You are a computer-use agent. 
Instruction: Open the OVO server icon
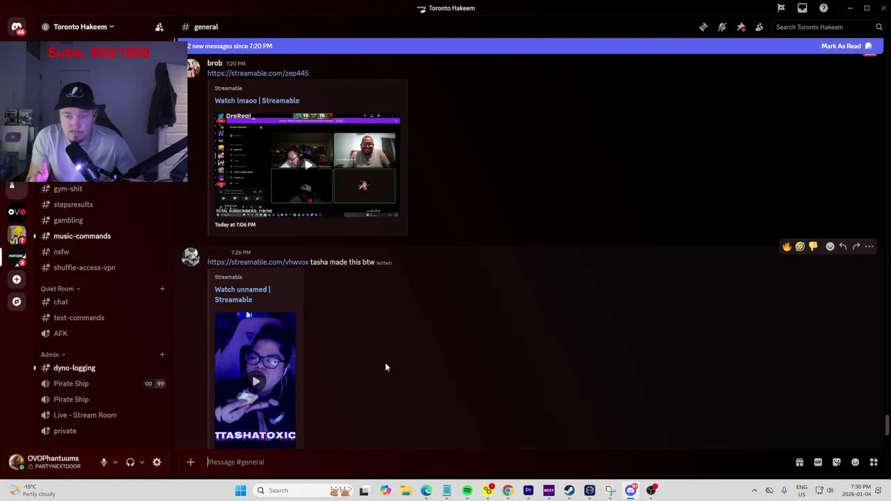(17, 212)
